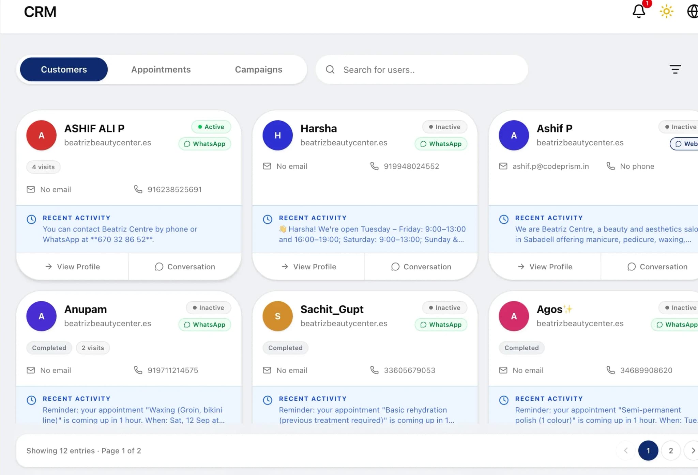
Task: Open Conversation with Ashif P
Action: 657,267
